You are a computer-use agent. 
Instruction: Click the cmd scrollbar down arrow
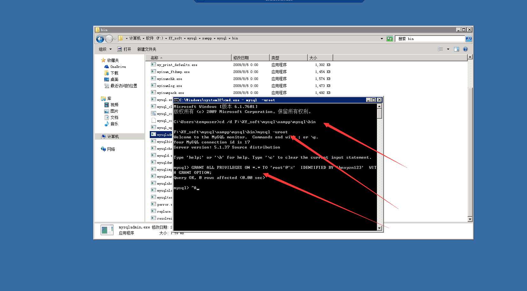click(x=379, y=228)
